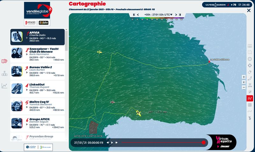This screenshot has height=152, width=255.
Task: Jump to the last forecast time step
Action: coord(180,15)
